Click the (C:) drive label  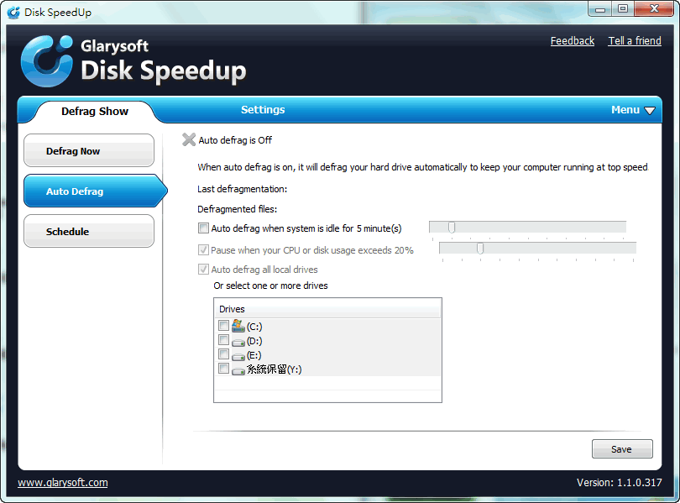point(254,327)
